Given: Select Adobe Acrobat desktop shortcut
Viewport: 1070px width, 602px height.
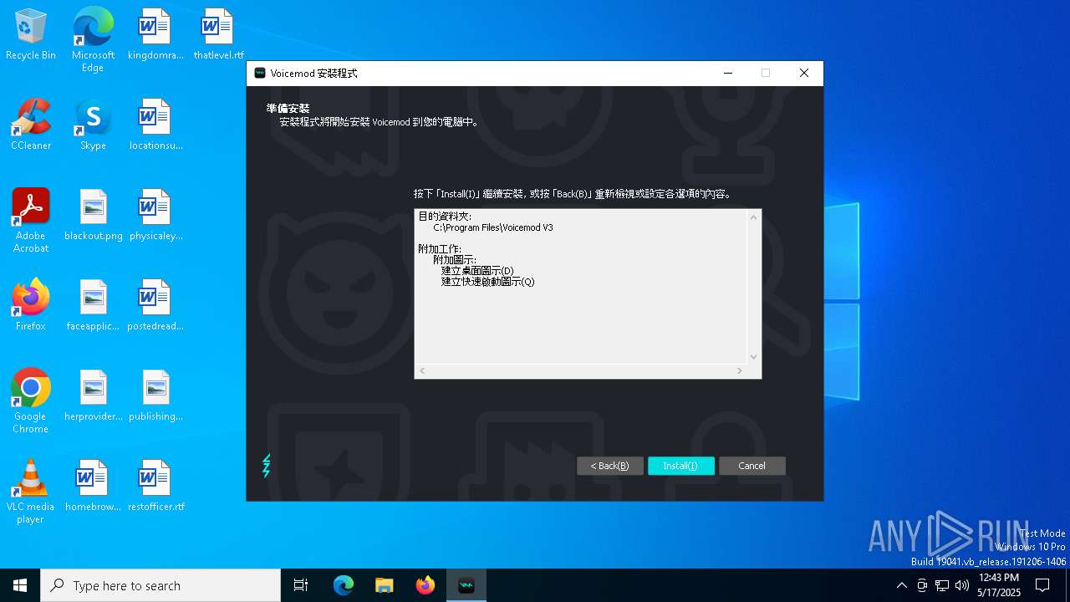Looking at the screenshot, I should [x=31, y=221].
